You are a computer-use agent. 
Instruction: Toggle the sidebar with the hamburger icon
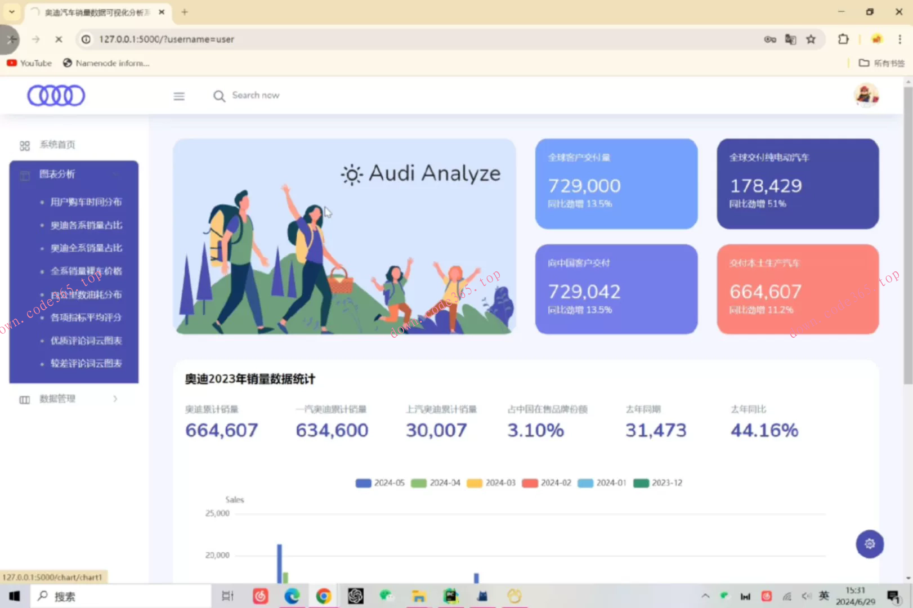point(179,96)
